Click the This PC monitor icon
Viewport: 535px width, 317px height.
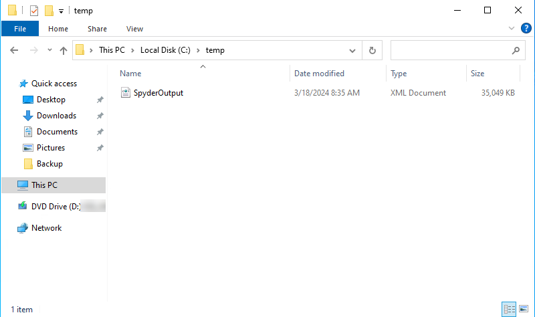point(23,185)
